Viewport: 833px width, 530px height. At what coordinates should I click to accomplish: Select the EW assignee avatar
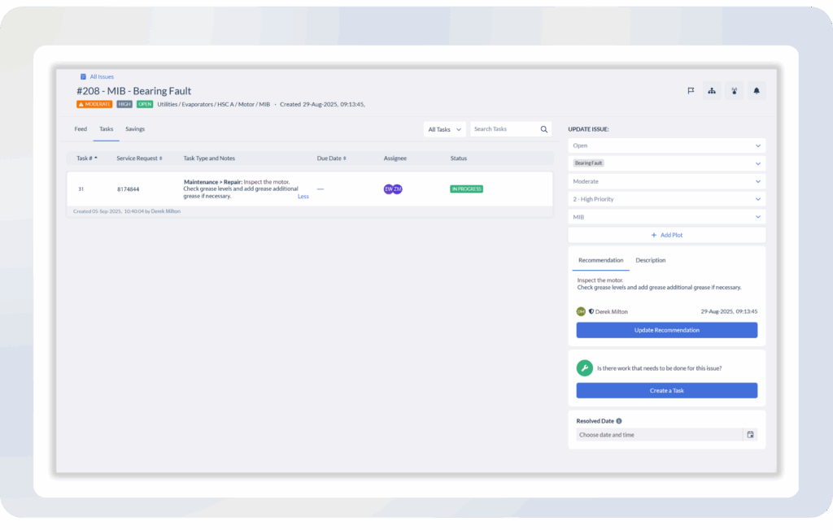(388, 188)
